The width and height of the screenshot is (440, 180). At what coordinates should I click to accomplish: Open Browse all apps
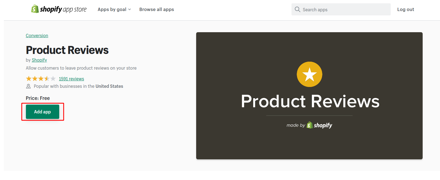156,9
